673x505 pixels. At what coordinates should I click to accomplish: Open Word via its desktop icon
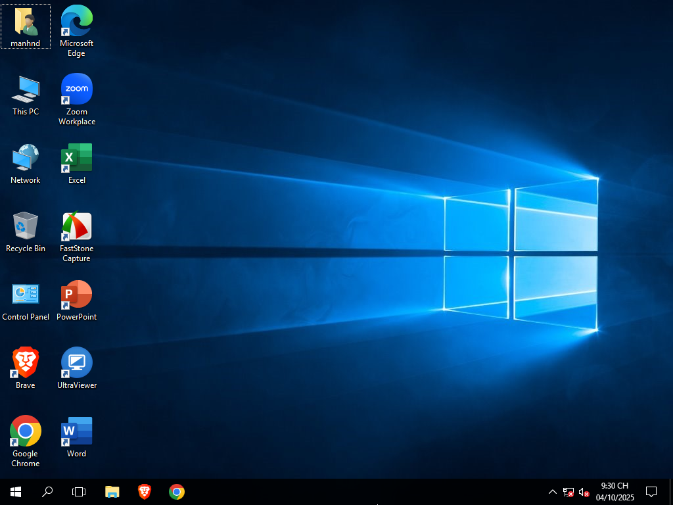(x=76, y=431)
